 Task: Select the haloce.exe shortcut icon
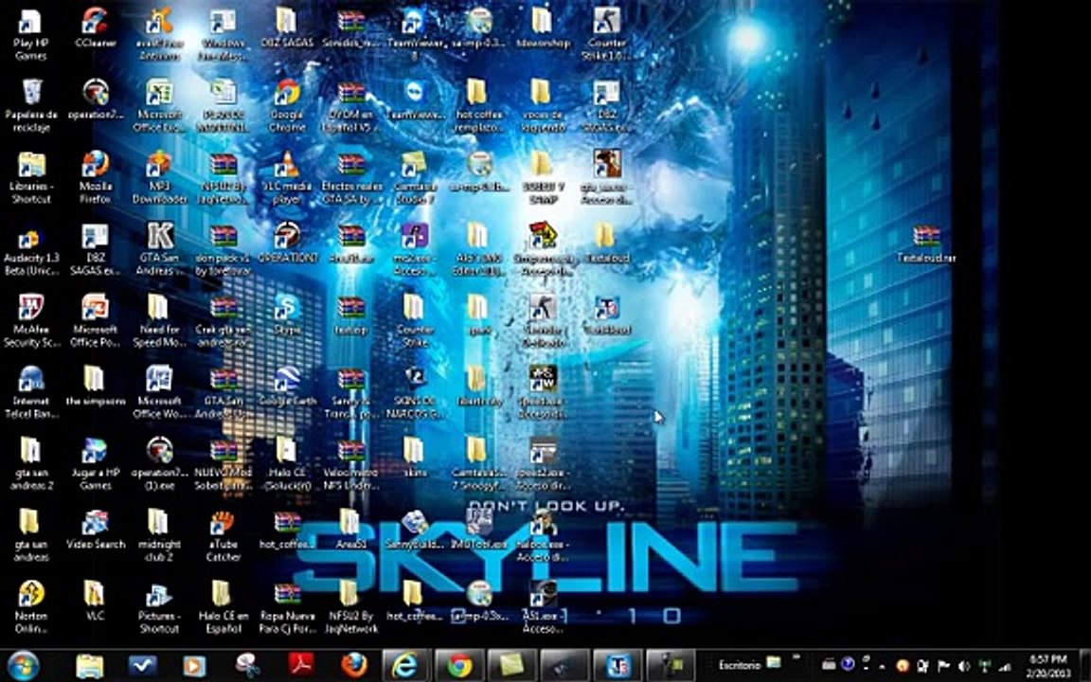(x=542, y=536)
